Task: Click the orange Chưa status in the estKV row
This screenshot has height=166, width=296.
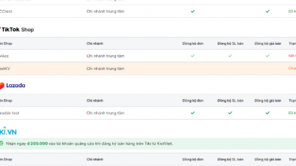Action: point(292,68)
